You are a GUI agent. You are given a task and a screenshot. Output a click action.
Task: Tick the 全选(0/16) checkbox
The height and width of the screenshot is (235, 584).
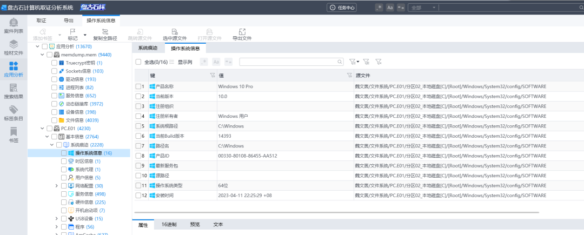[x=138, y=62]
